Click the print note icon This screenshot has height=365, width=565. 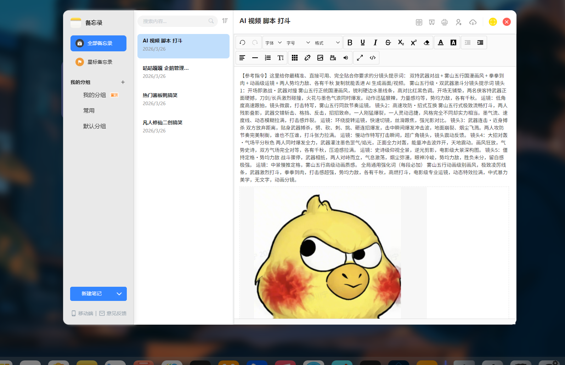(445, 22)
